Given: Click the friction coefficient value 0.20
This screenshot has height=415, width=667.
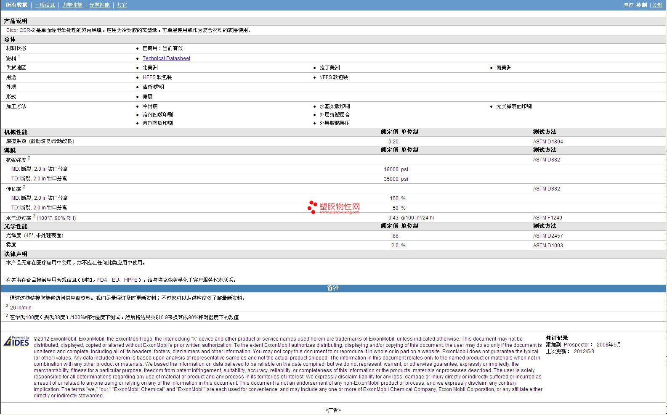Looking at the screenshot, I should click(x=393, y=142).
